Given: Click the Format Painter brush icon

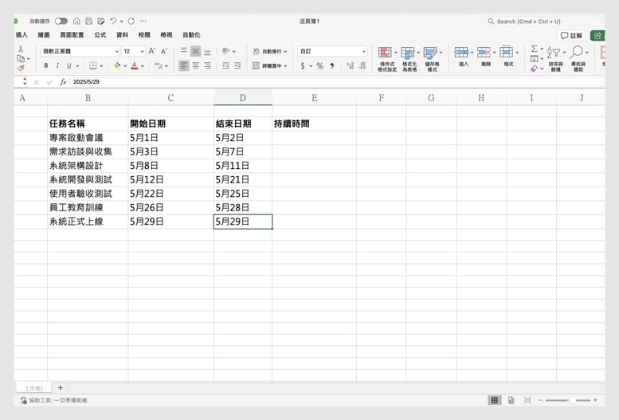Looking at the screenshot, I should pyautogui.click(x=21, y=68).
